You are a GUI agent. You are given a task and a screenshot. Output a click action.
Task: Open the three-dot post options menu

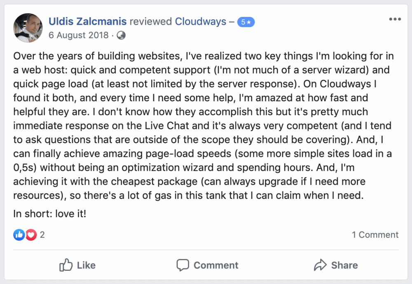(x=394, y=20)
